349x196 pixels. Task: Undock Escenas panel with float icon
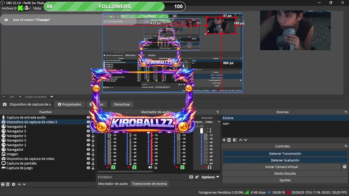point(346,112)
